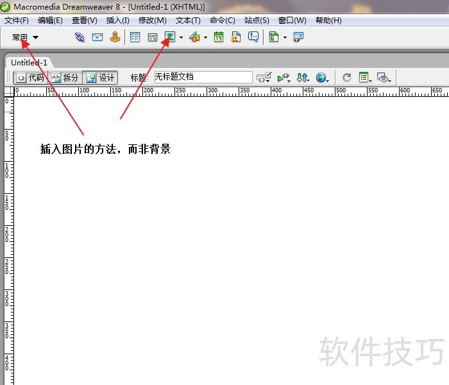Click the ruler origin corner box

point(9,91)
